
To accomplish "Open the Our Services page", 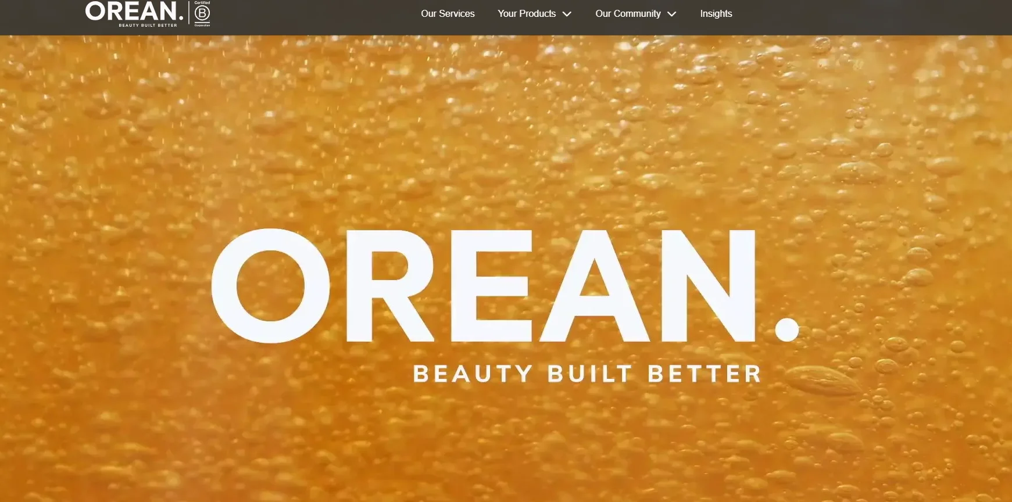I will (448, 13).
